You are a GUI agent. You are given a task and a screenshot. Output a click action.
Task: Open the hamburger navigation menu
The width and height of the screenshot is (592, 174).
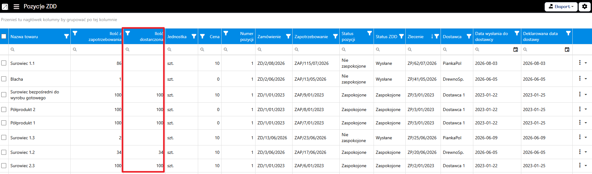point(17,7)
